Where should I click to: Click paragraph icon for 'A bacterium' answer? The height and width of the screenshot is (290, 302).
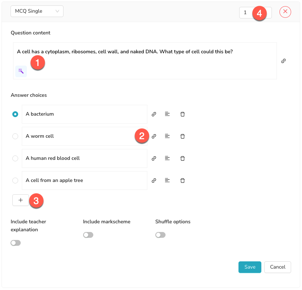(167, 114)
